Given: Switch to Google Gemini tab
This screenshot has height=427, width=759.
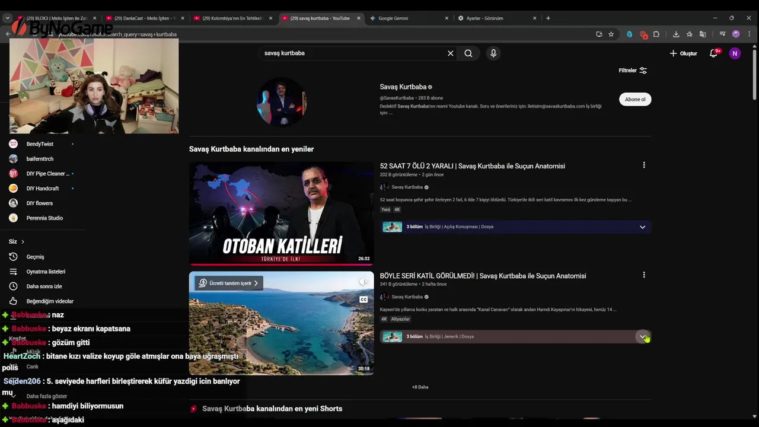Looking at the screenshot, I should [409, 18].
